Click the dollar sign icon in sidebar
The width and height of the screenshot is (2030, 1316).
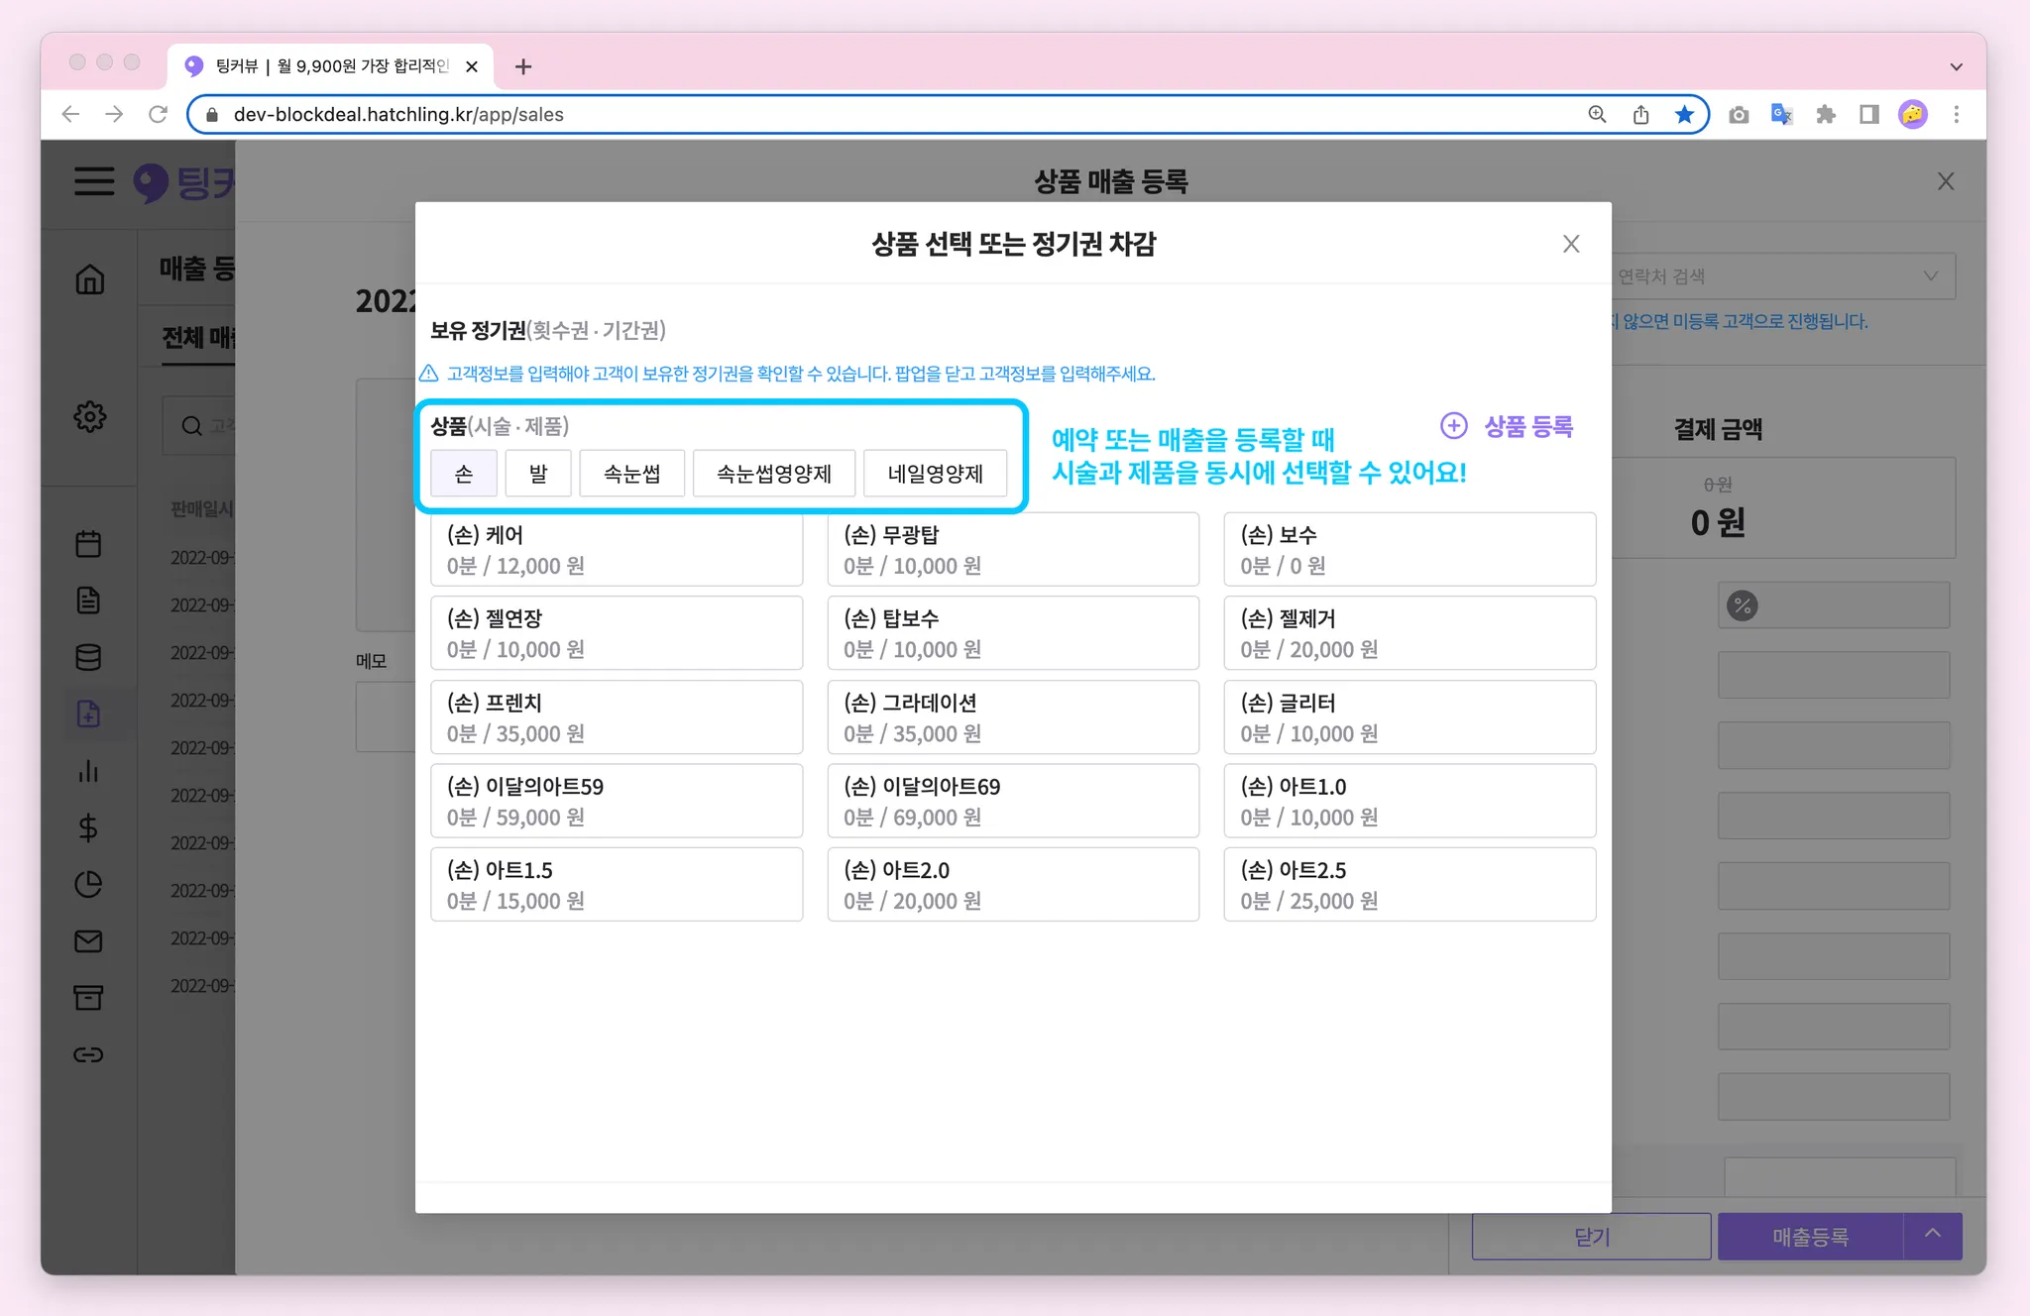pos(88,827)
